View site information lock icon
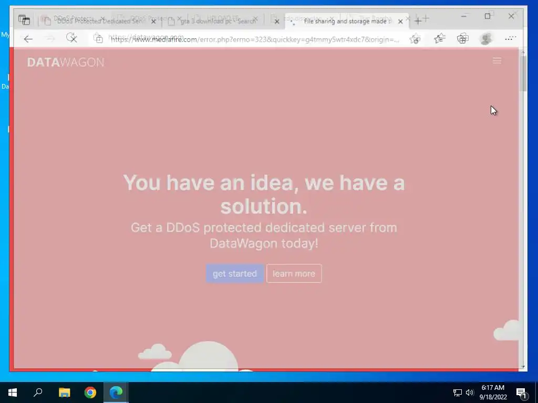The image size is (538, 403). pos(98,39)
